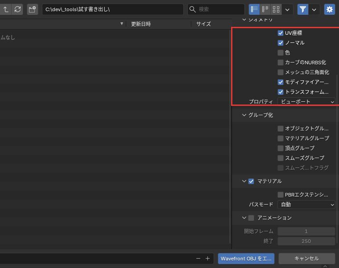Viewport: 339px width, 268px height.
Task: Click the name column sort arrow
Action: pyautogui.click(x=122, y=24)
